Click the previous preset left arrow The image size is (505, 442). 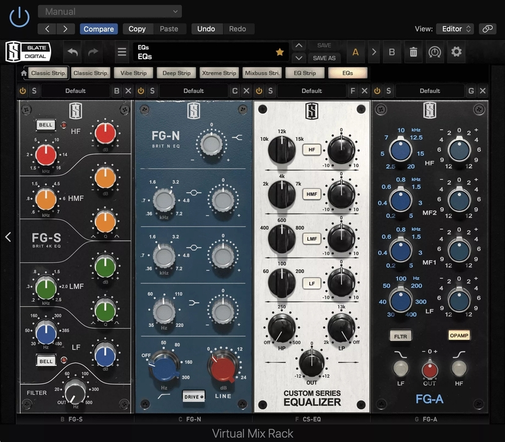point(47,29)
